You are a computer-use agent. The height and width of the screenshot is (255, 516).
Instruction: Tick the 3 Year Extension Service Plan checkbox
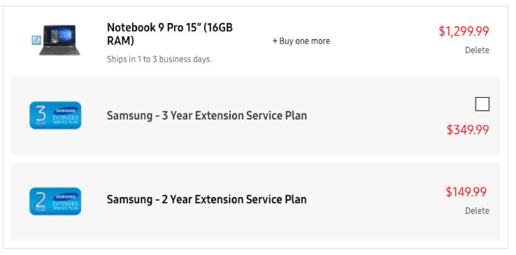pyautogui.click(x=482, y=104)
